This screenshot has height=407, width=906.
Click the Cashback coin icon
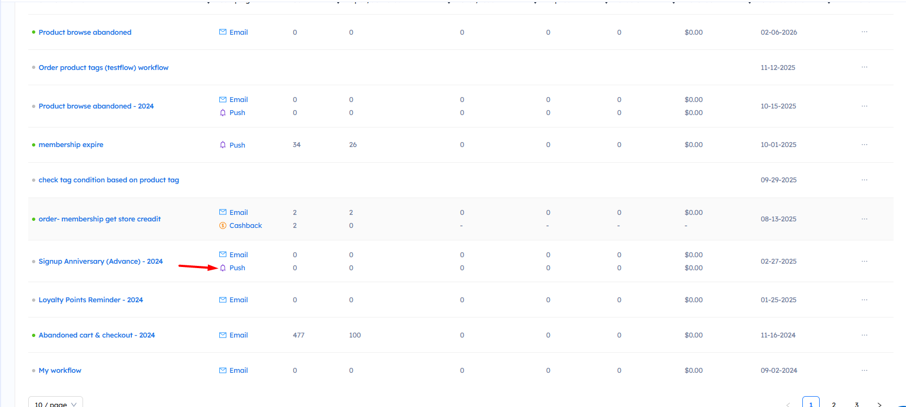[223, 226]
